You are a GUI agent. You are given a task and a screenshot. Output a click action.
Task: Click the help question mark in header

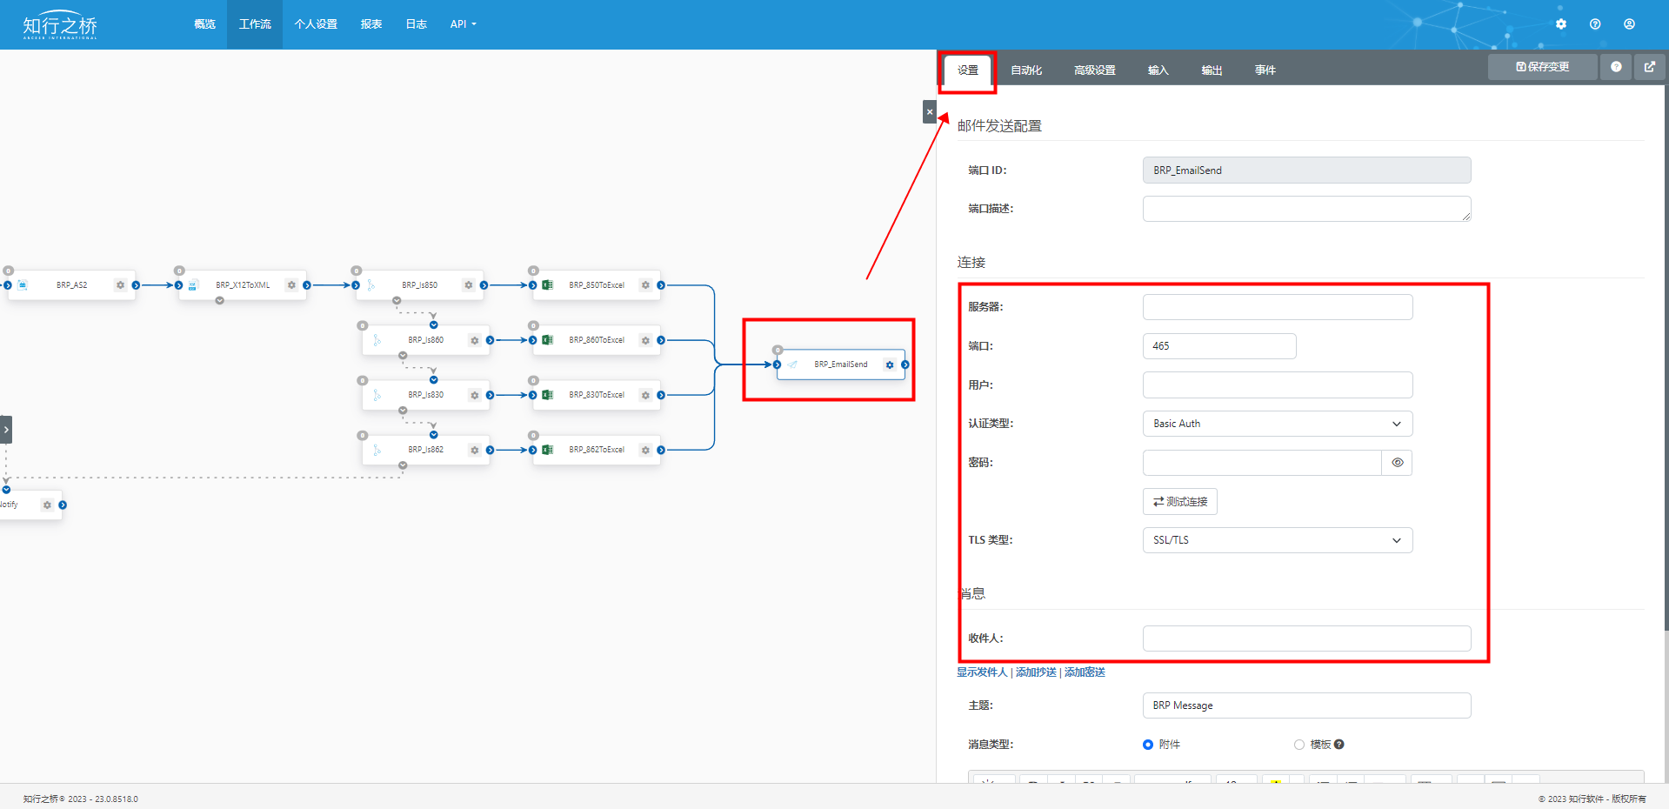click(x=1595, y=24)
